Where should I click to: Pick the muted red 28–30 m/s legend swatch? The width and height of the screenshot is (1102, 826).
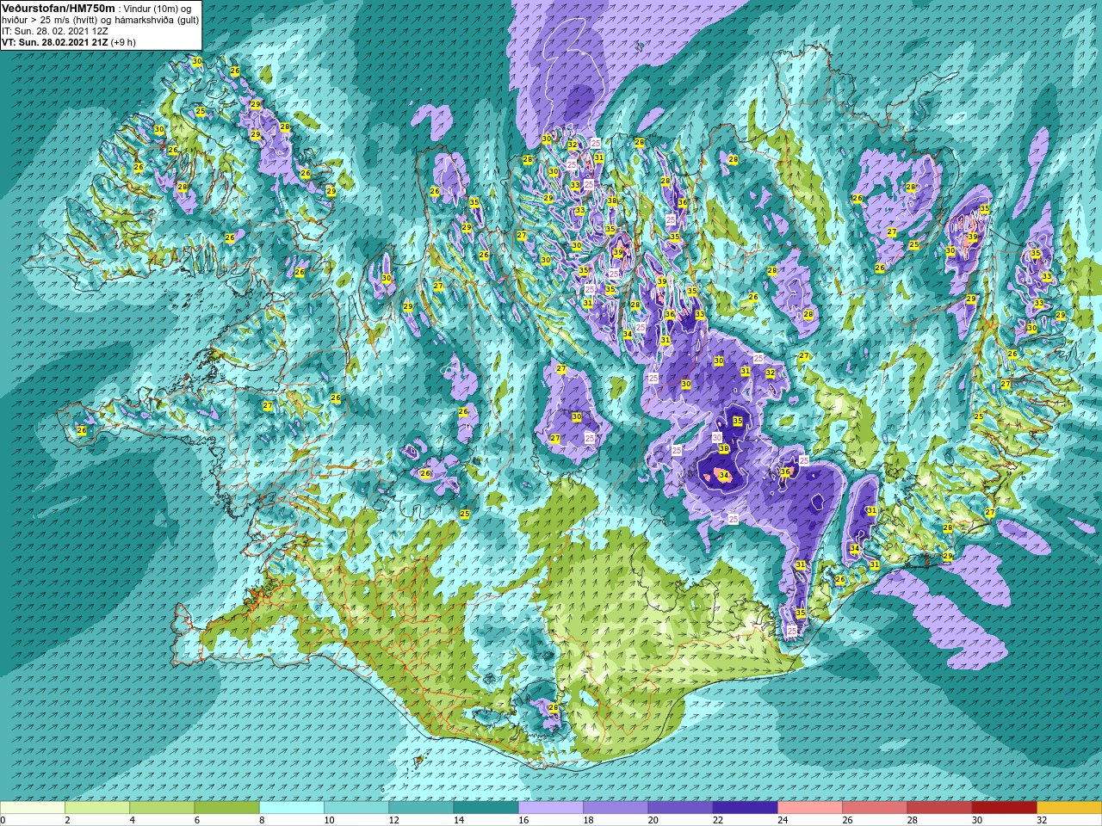(x=939, y=808)
